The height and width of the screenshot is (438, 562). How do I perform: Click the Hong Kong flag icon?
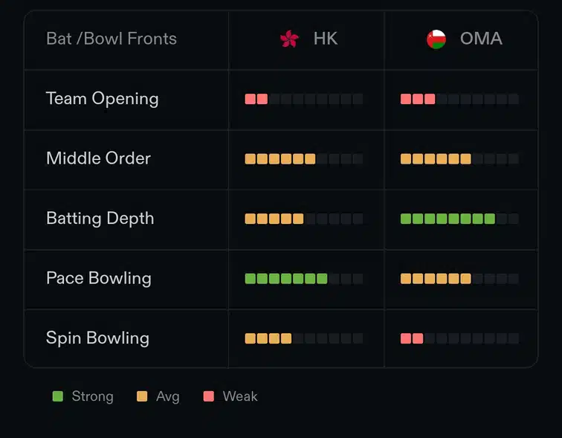pyautogui.click(x=289, y=39)
